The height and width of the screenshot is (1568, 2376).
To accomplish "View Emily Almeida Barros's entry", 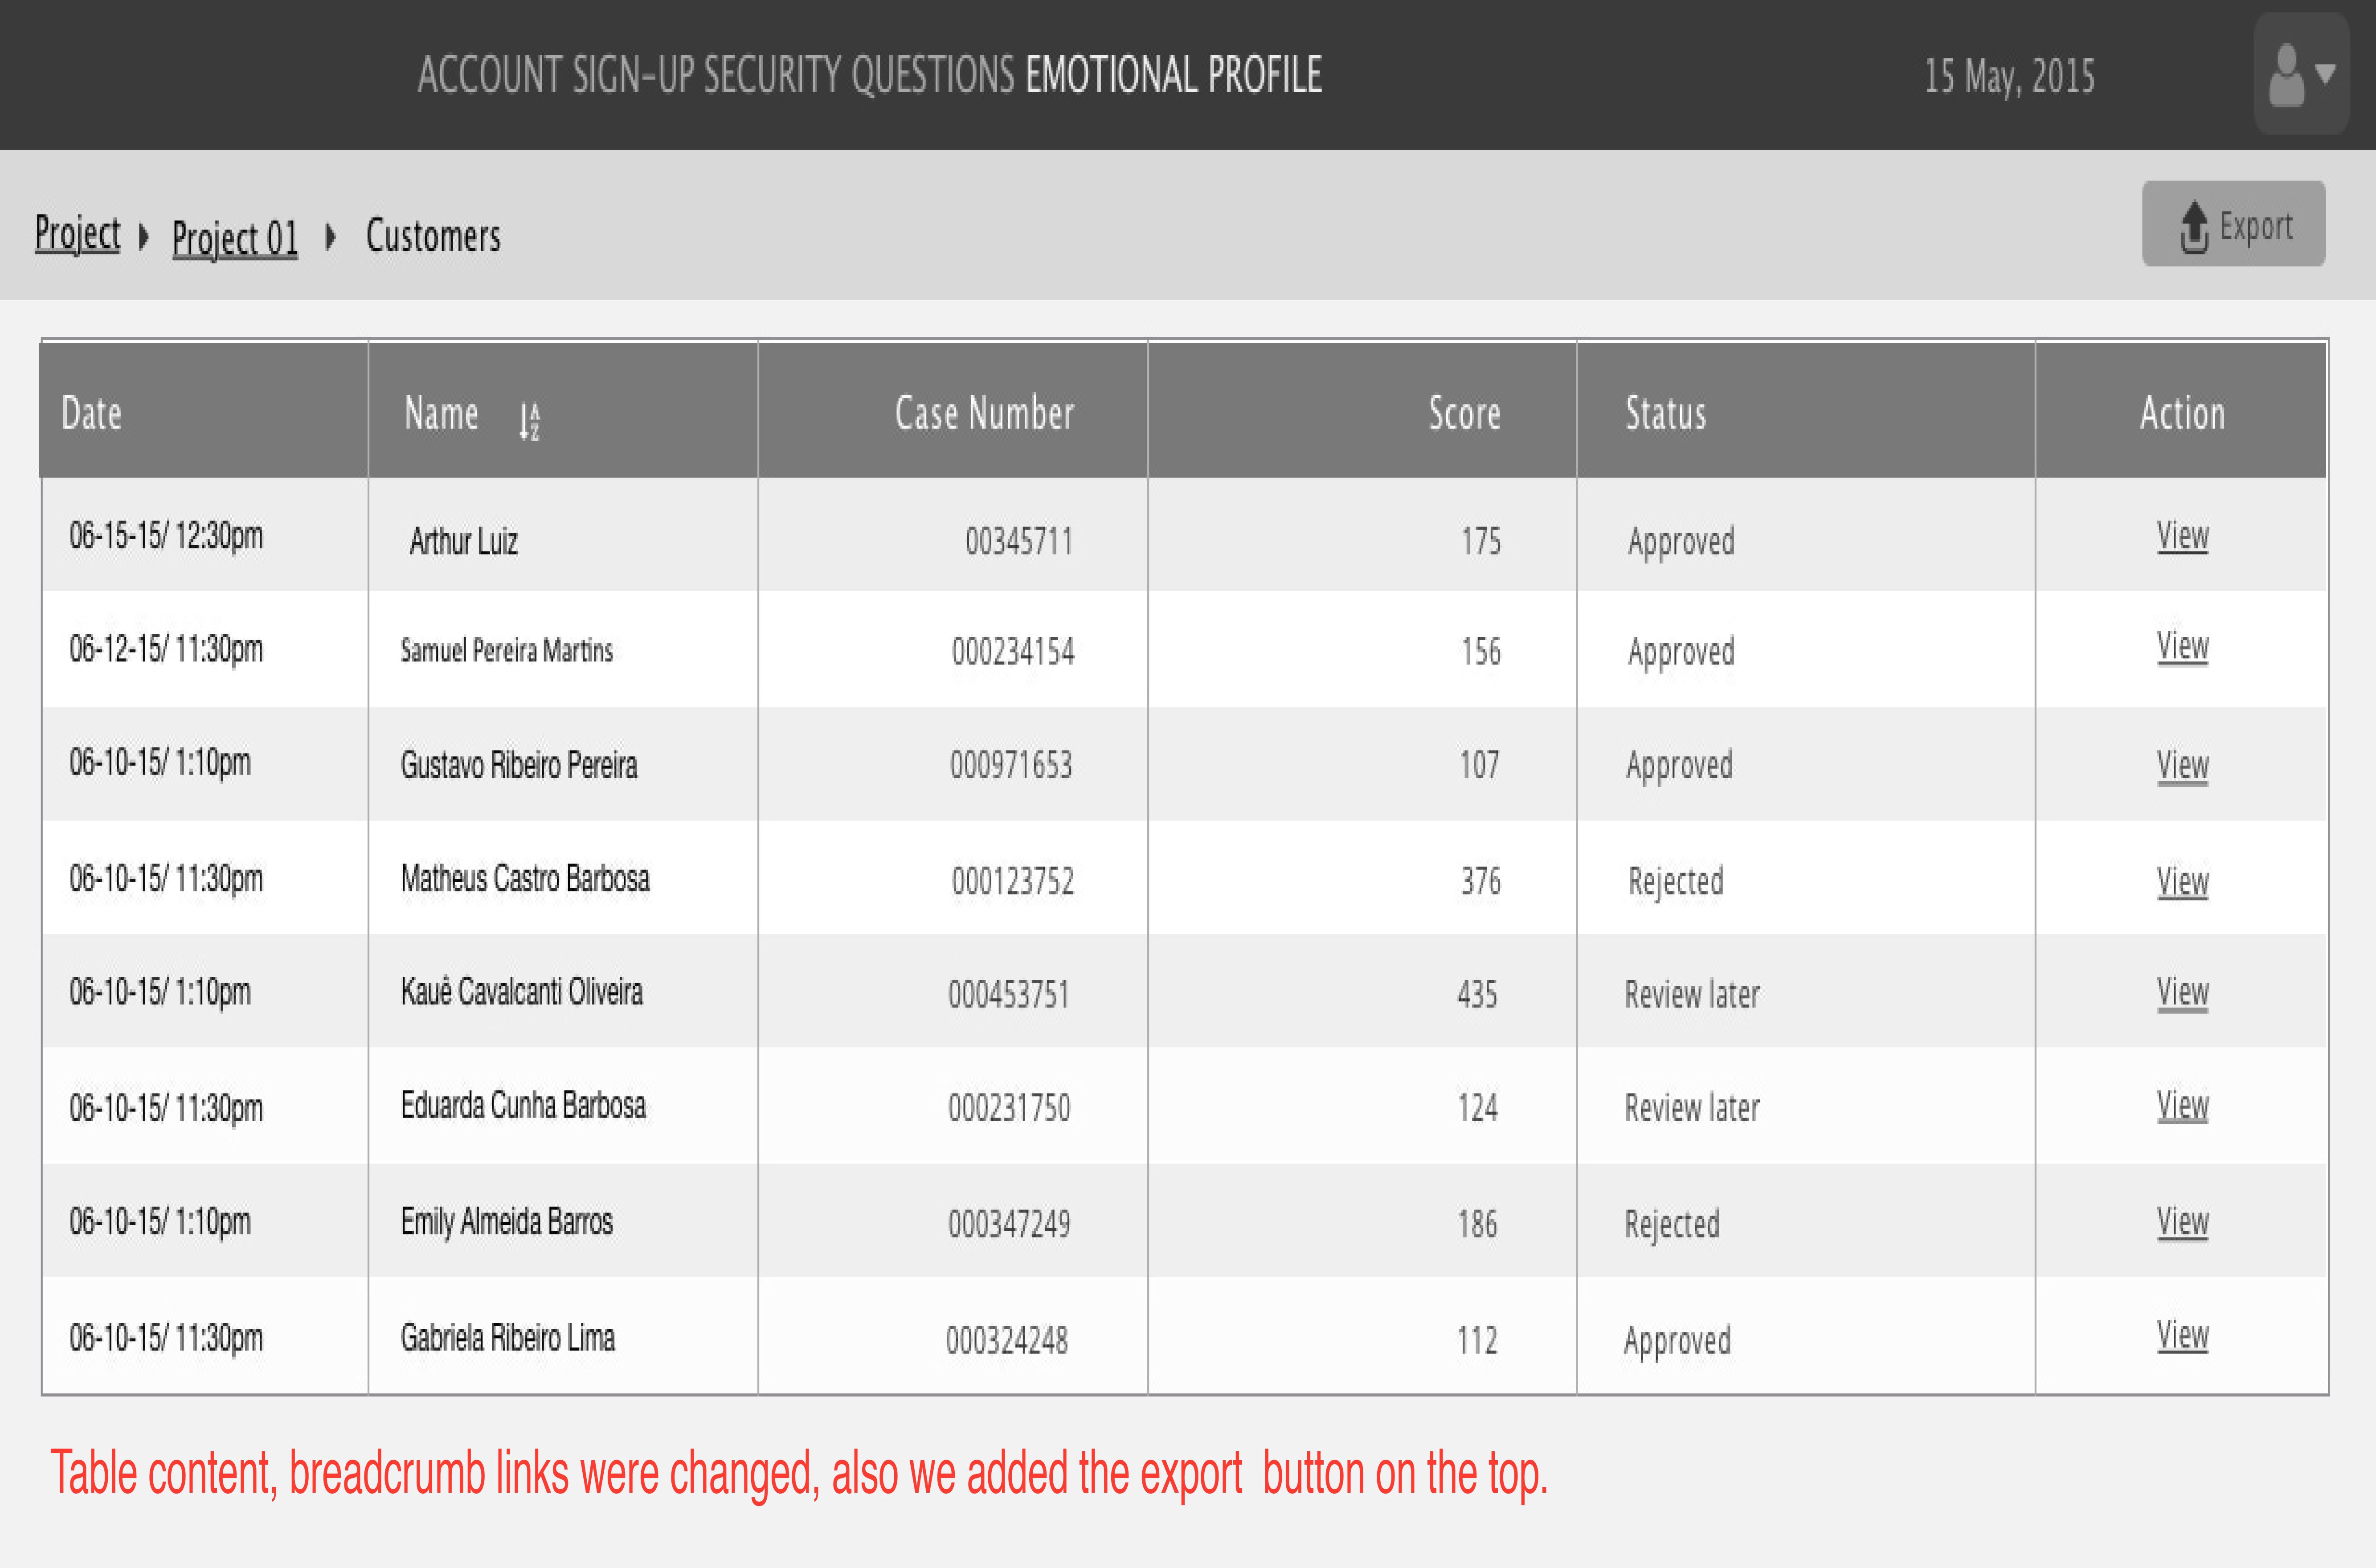I will point(2182,1221).
